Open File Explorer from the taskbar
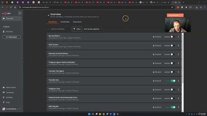The image size is (207, 116). [x=100, y=114]
